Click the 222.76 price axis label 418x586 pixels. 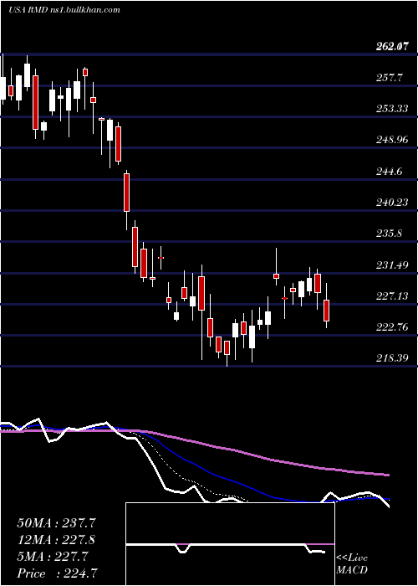[392, 327]
